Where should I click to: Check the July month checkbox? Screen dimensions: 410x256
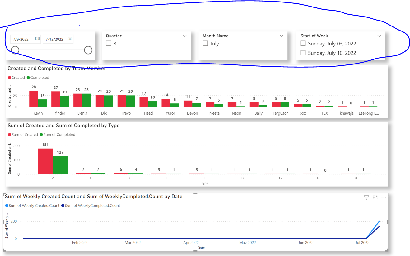click(x=205, y=44)
